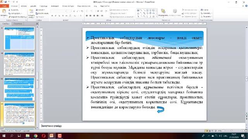Open the Customize Quick Access Toolbar arrow

[x=17, y=2]
